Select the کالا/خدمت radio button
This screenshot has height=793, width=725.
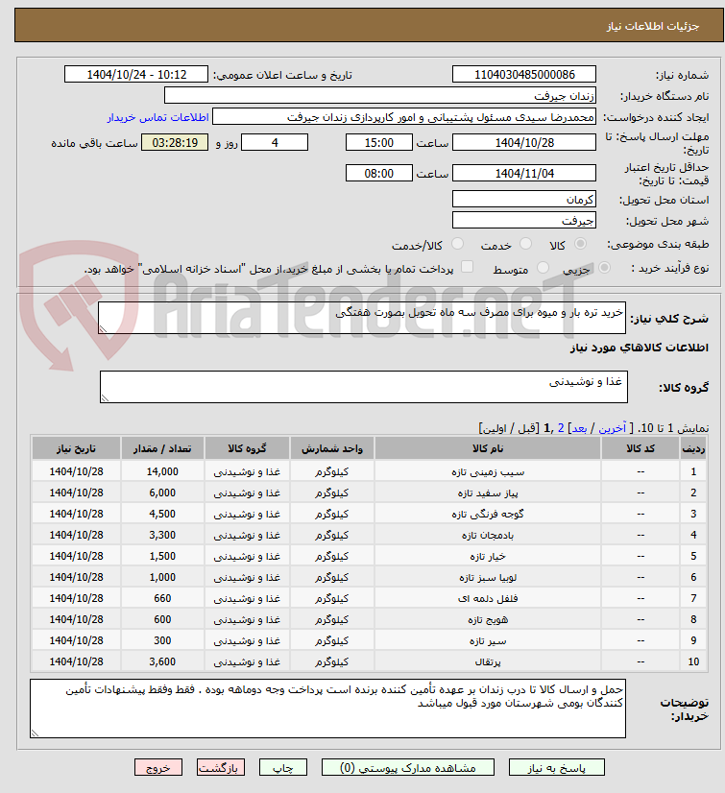click(x=457, y=244)
